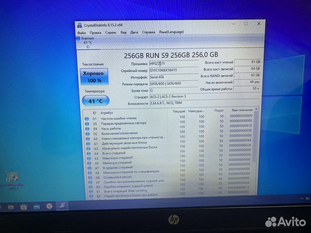Open the Справка menu
The height and width of the screenshot is (233, 311).
pyautogui.click(x=149, y=32)
